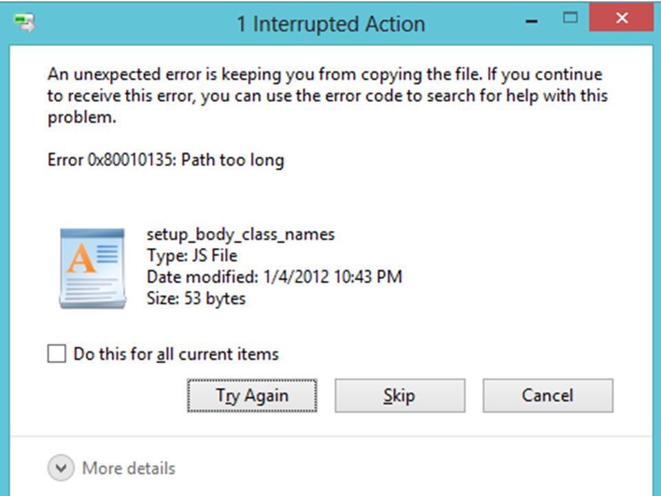Minimize the Interrupted Action dialog
Viewport: 661px width, 496px height.
(532, 21)
